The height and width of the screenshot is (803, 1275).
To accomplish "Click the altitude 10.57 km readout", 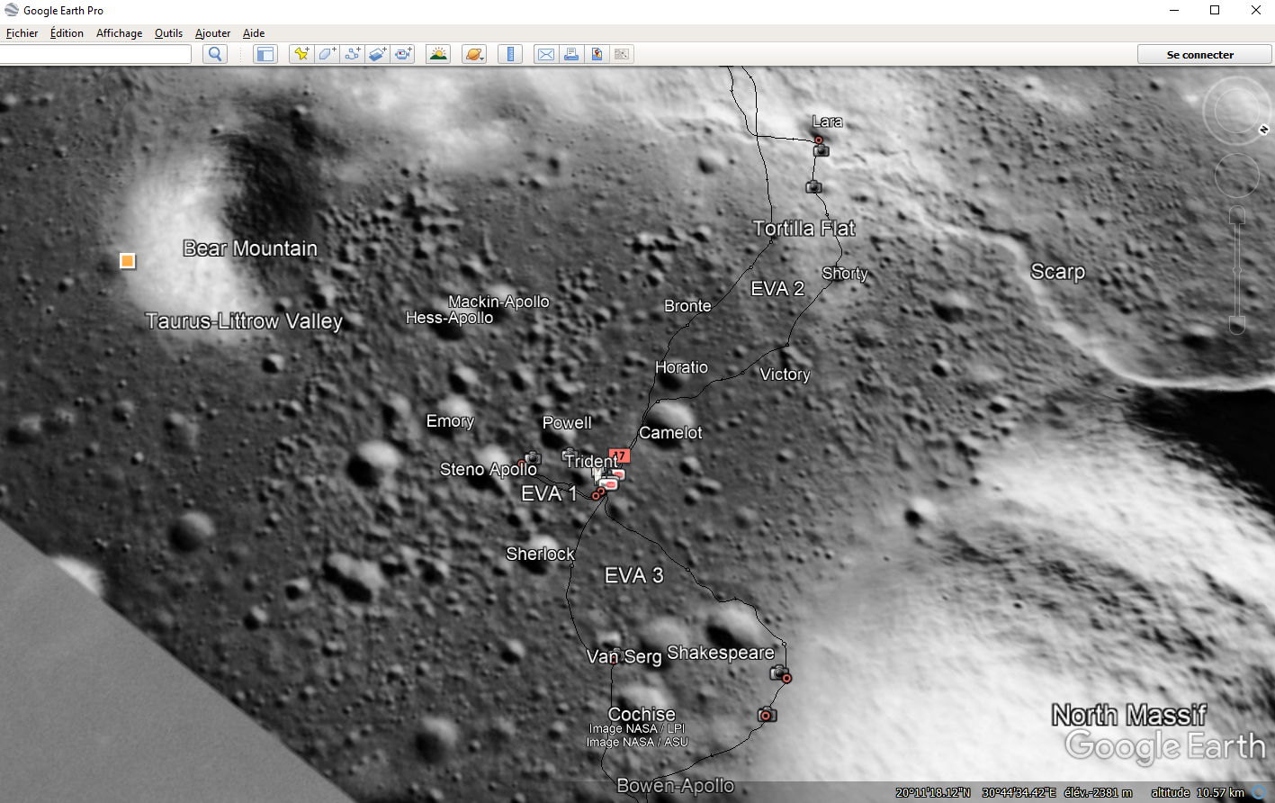I will (1198, 793).
